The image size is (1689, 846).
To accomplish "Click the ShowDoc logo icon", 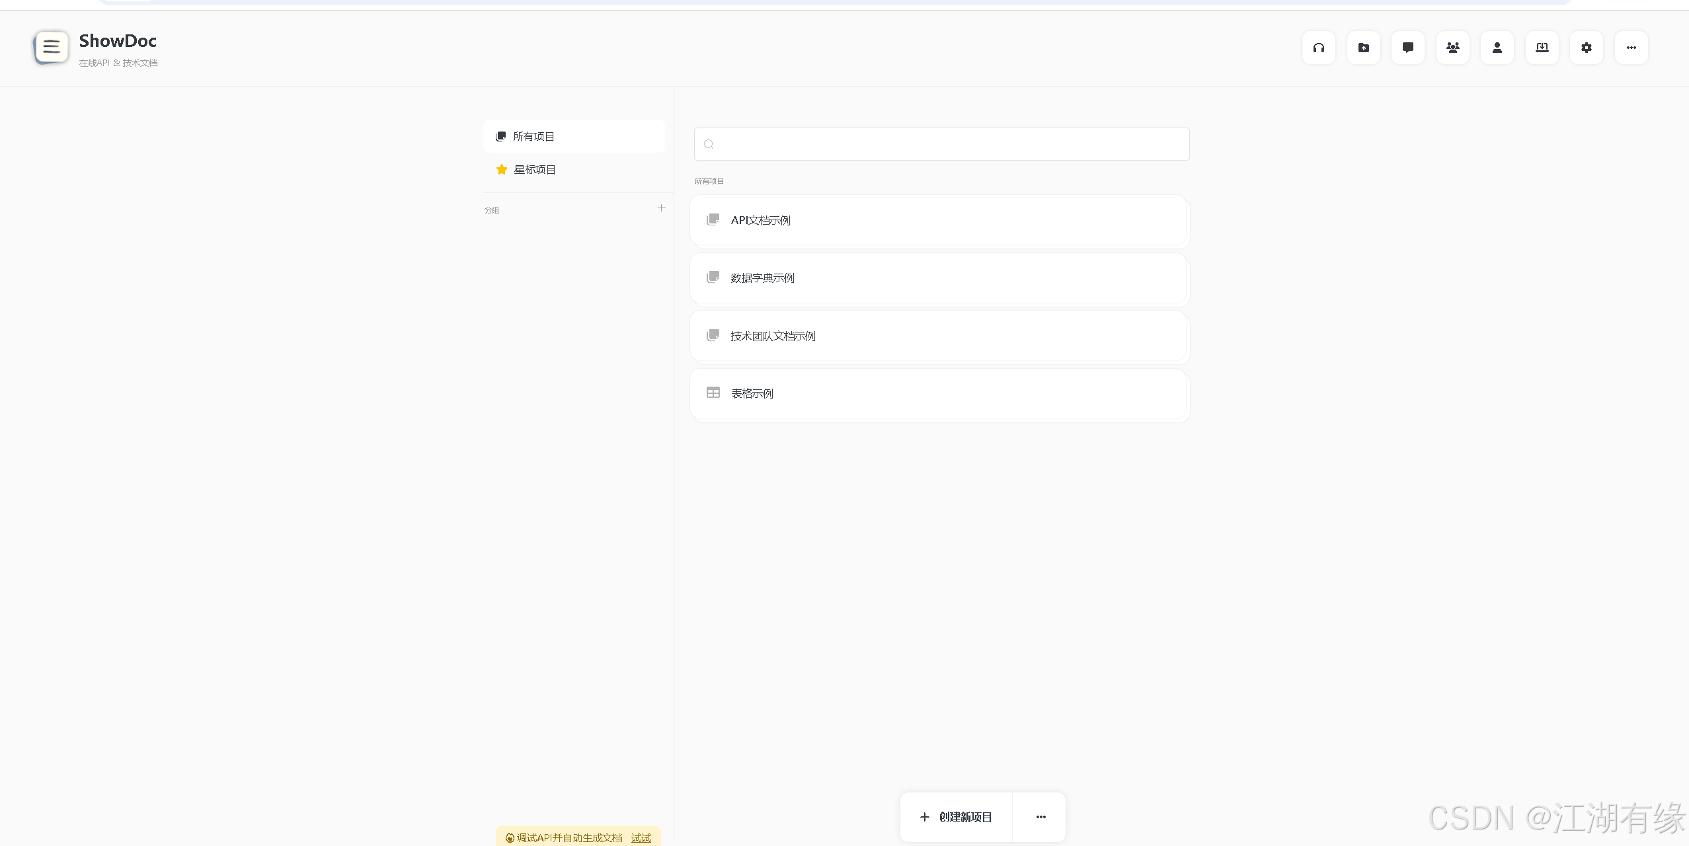I will point(51,48).
